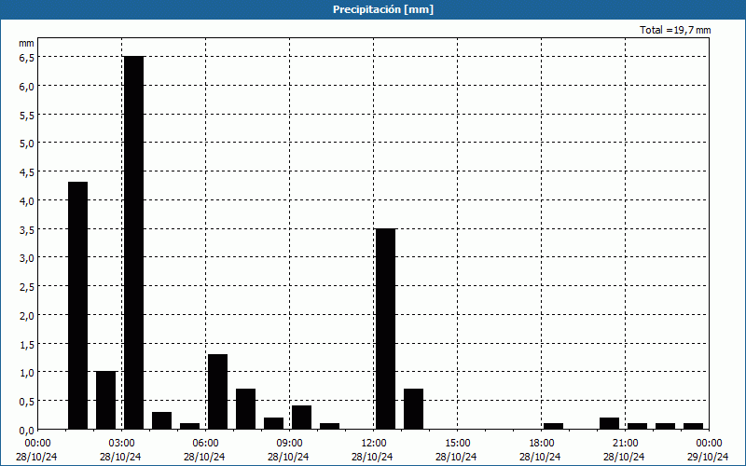Click the 18:00 28/10/24 time label

(541, 450)
